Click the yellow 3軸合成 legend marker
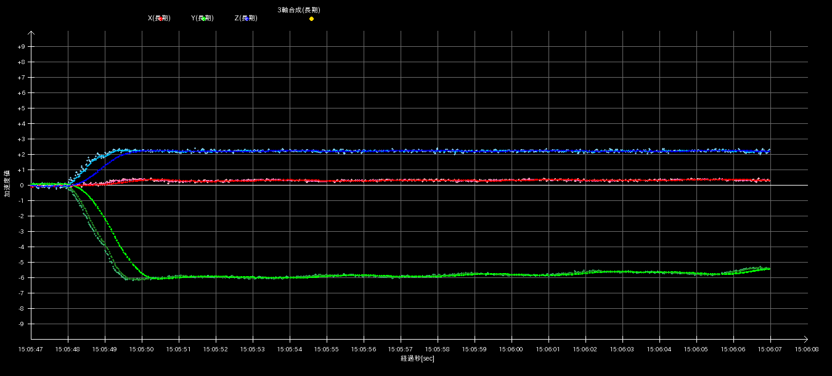The height and width of the screenshot is (376, 832). [x=311, y=19]
